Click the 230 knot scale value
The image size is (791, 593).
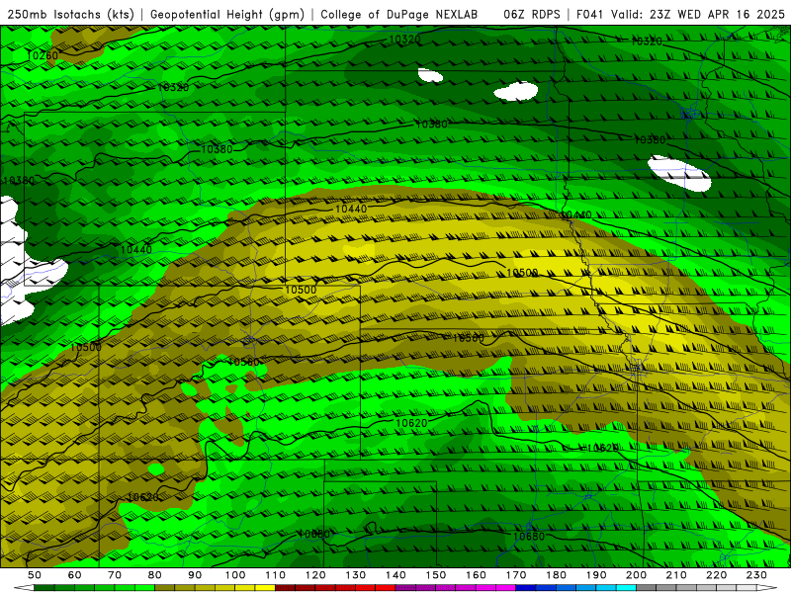(x=756, y=575)
